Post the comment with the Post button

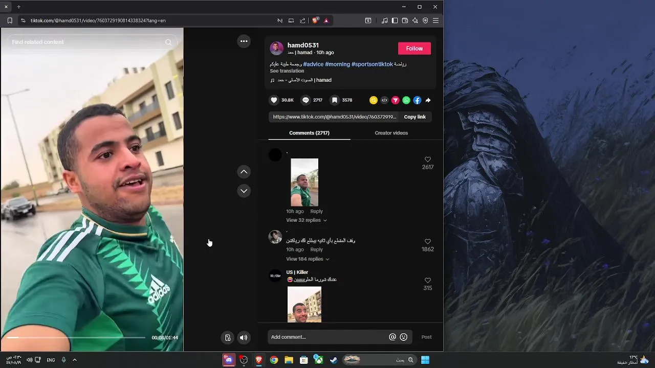(x=426, y=337)
